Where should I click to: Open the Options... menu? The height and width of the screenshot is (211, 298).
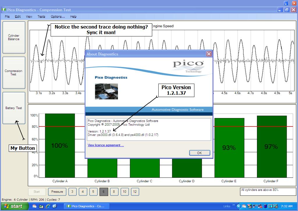(58, 17)
